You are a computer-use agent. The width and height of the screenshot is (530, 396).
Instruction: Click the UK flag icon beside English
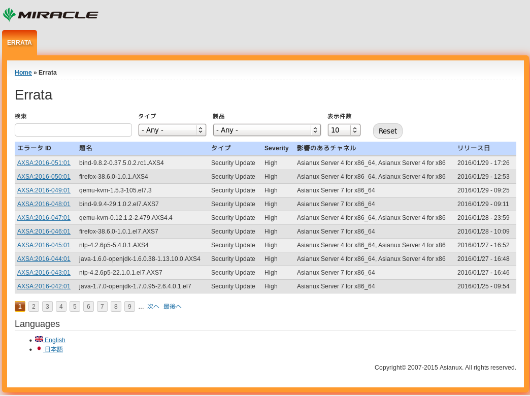pyautogui.click(x=39, y=339)
